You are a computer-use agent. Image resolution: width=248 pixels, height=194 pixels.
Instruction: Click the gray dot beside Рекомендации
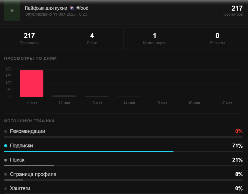pos(6,131)
